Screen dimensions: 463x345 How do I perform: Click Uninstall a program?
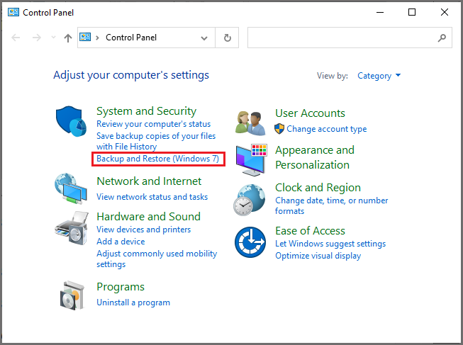coord(133,302)
